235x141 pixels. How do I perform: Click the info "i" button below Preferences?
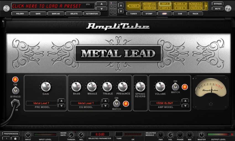(x=7, y=139)
